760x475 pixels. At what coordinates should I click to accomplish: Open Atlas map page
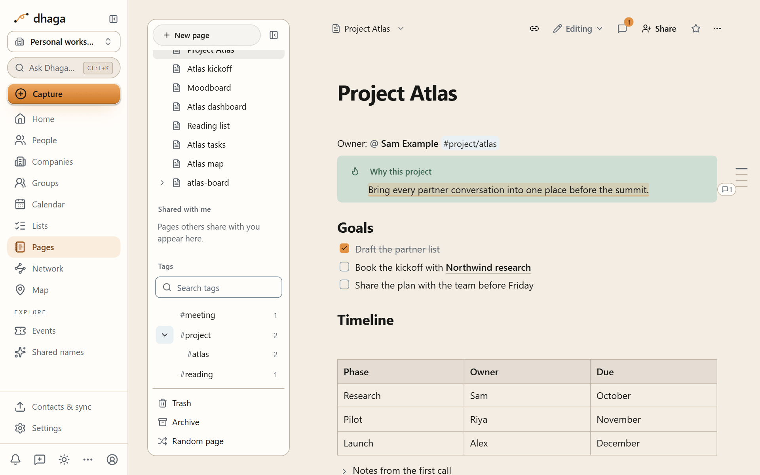(x=218, y=163)
